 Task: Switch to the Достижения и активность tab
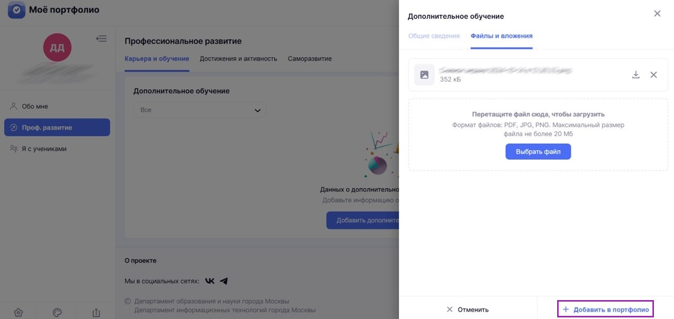click(x=239, y=58)
